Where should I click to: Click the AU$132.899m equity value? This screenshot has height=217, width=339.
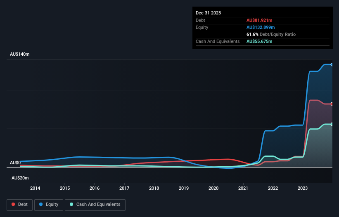[261, 27]
